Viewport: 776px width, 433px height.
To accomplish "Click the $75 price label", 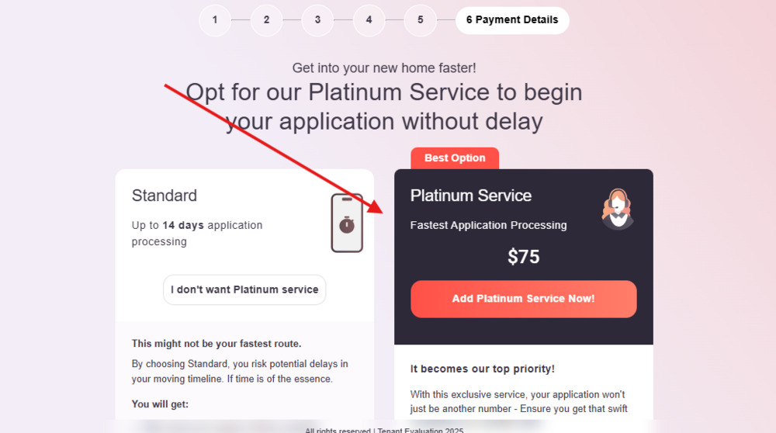I will [x=524, y=257].
